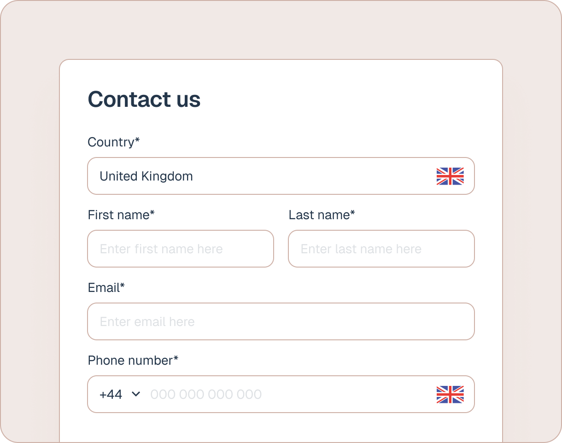Click the 000 000 000 000 placeholder

[x=206, y=394]
